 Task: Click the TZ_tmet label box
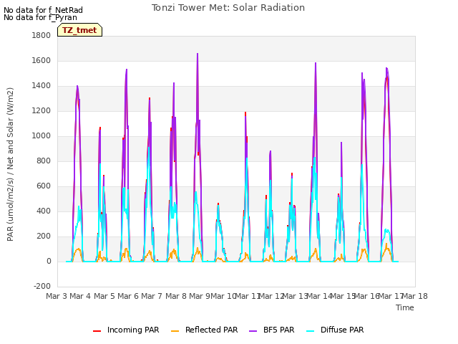(x=79, y=30)
